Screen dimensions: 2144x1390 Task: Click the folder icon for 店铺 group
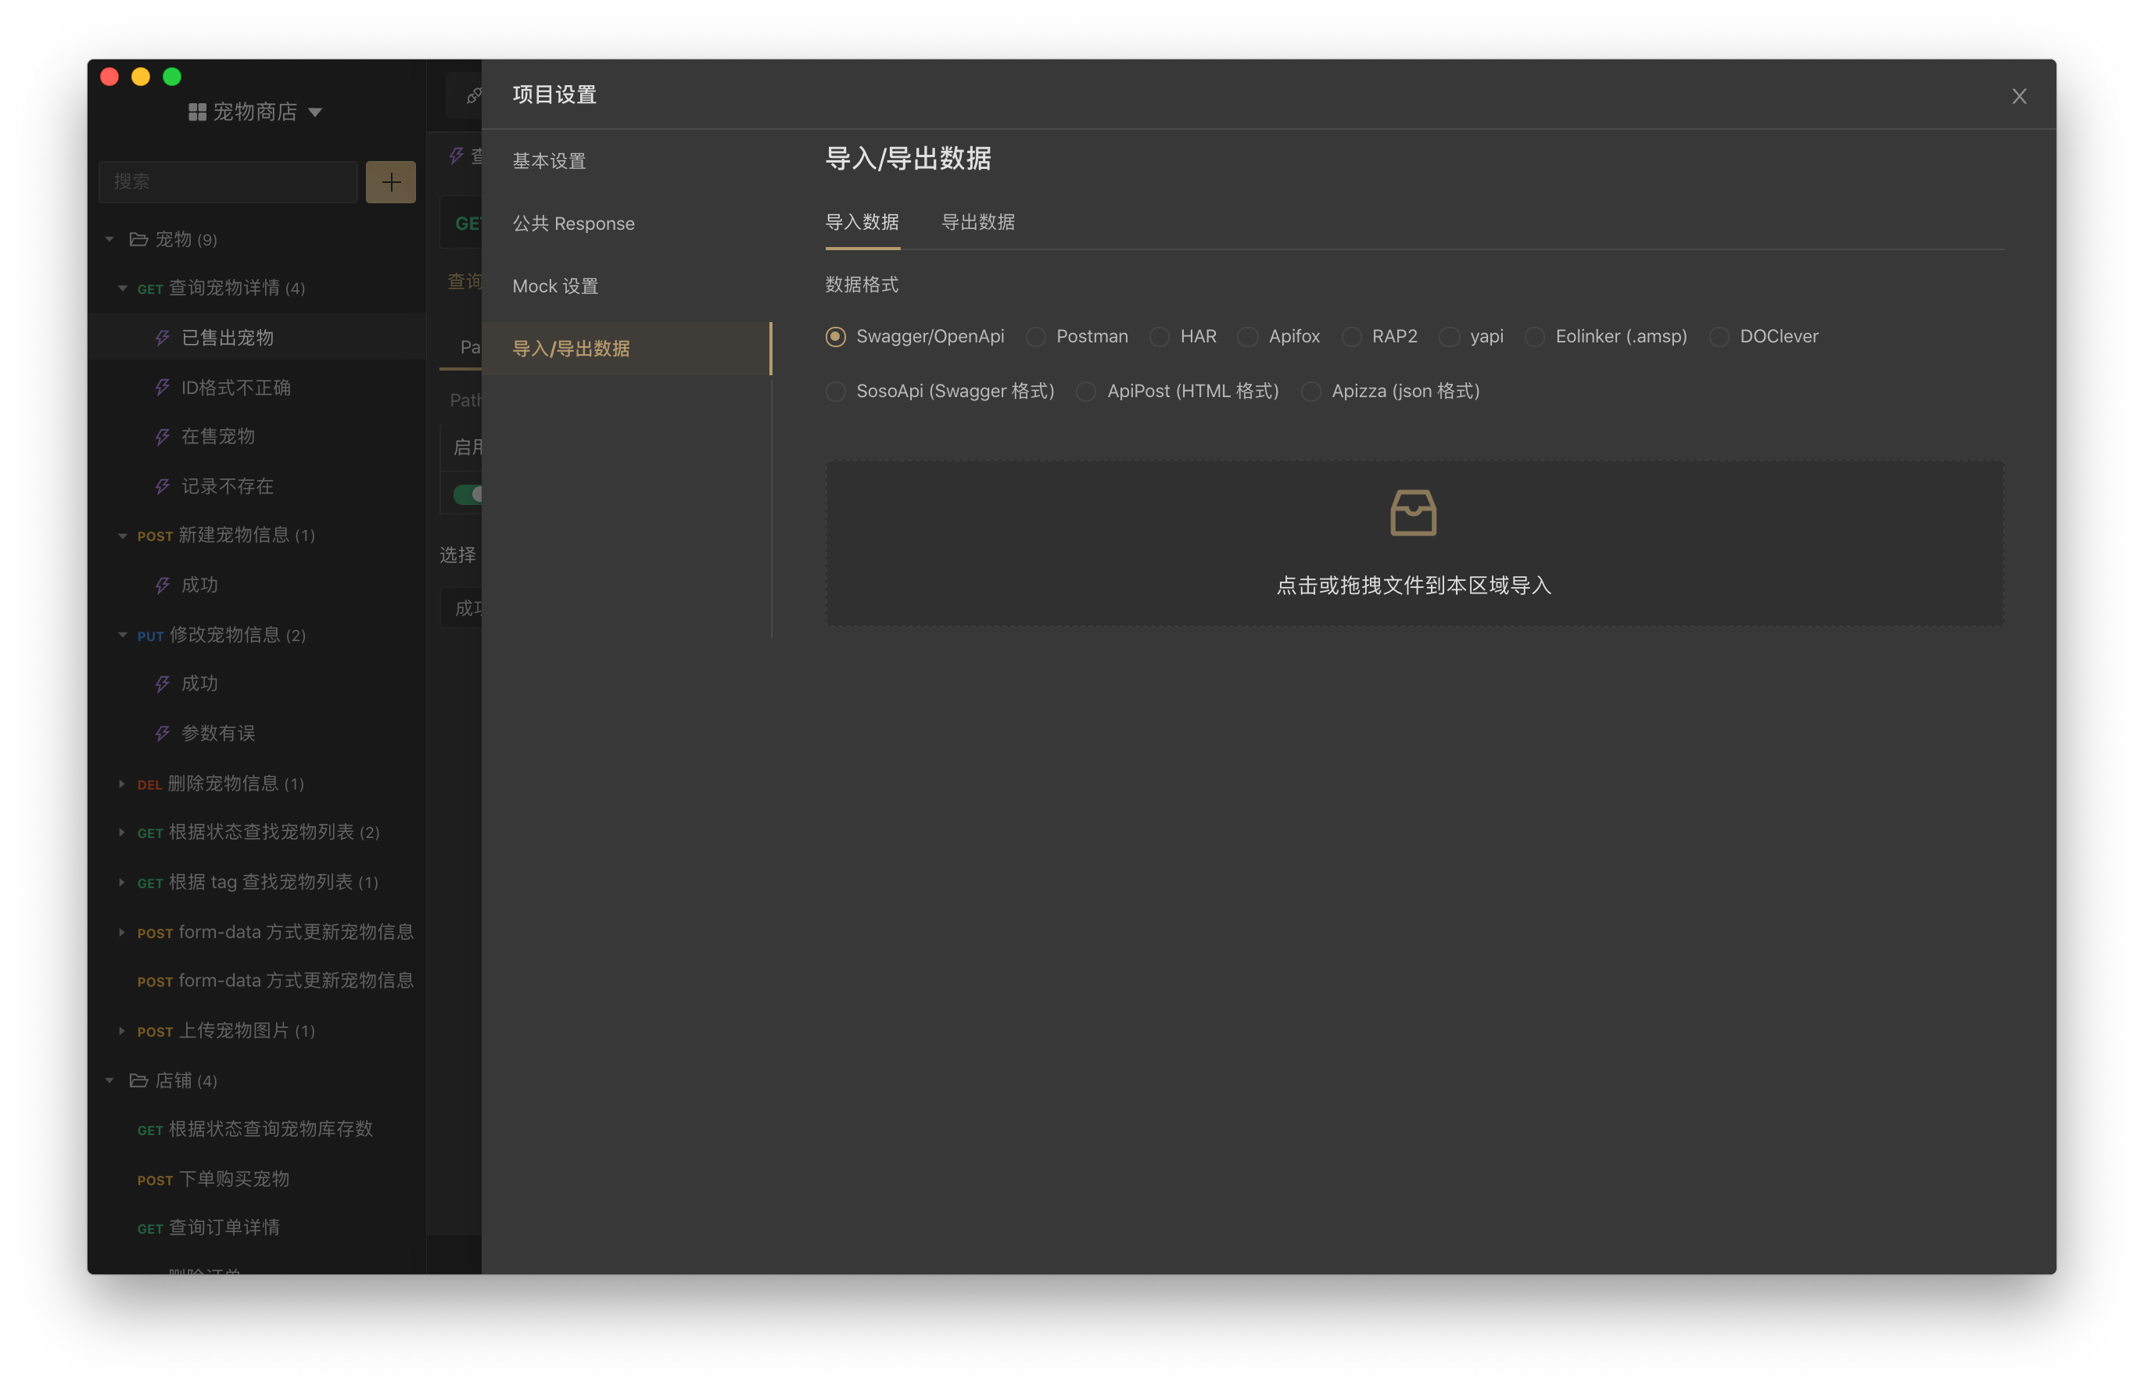[138, 1080]
